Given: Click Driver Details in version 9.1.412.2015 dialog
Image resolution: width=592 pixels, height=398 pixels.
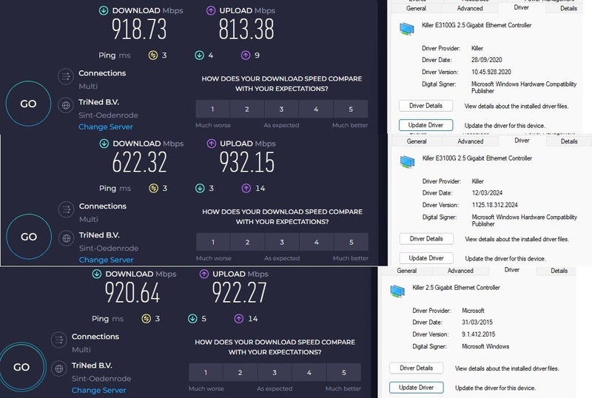Looking at the screenshot, I should click(x=417, y=368).
